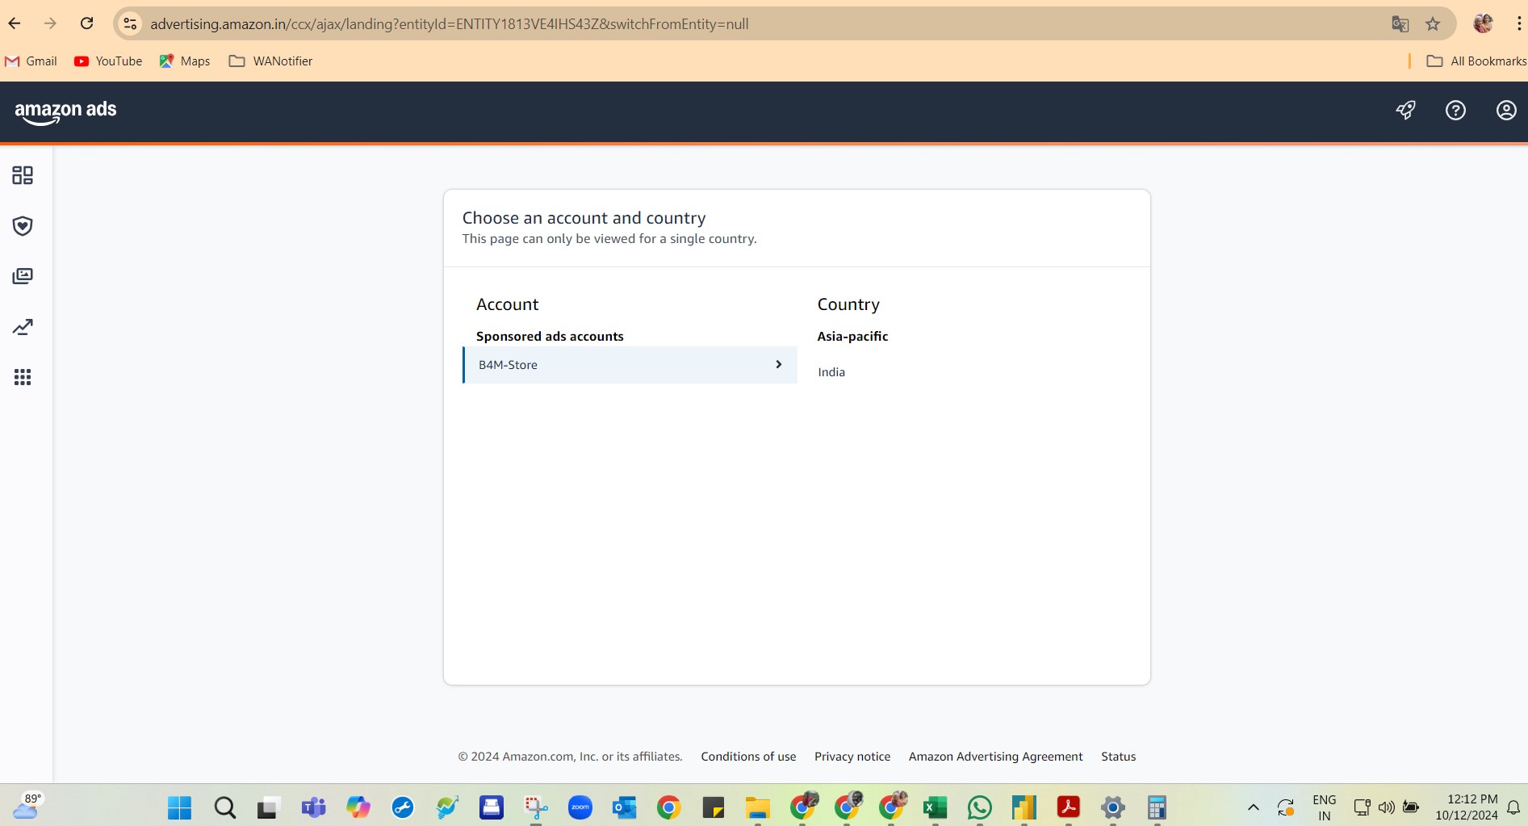Image resolution: width=1528 pixels, height=826 pixels.
Task: Open the user account profile icon in header
Action: [x=1506, y=111]
